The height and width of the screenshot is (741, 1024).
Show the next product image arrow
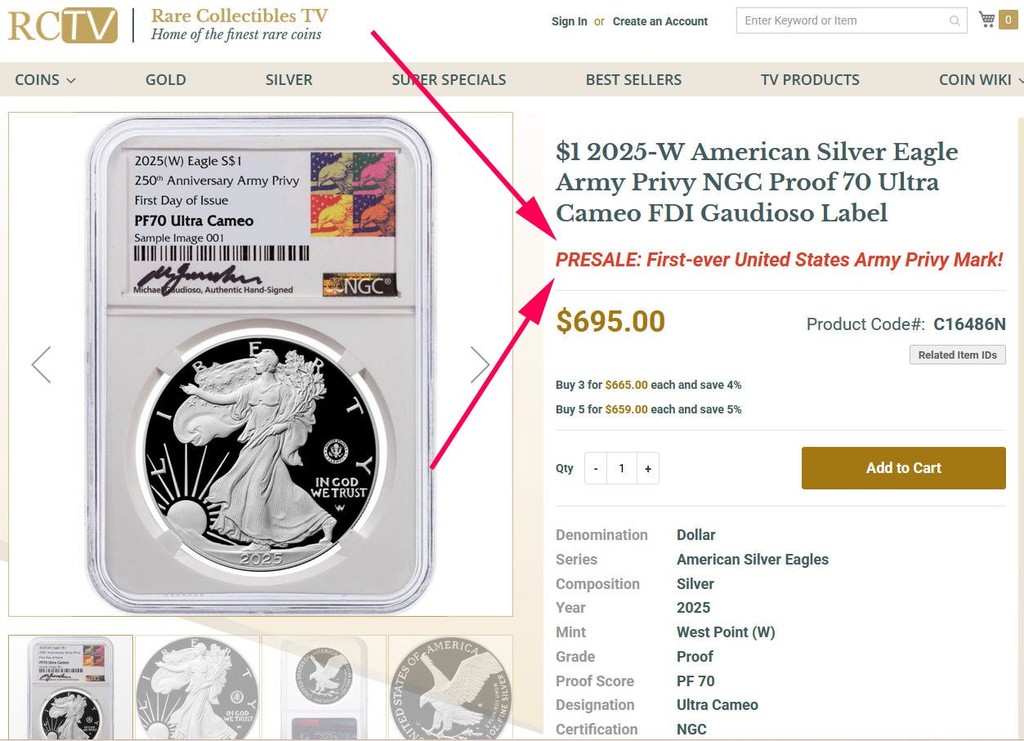tap(480, 364)
